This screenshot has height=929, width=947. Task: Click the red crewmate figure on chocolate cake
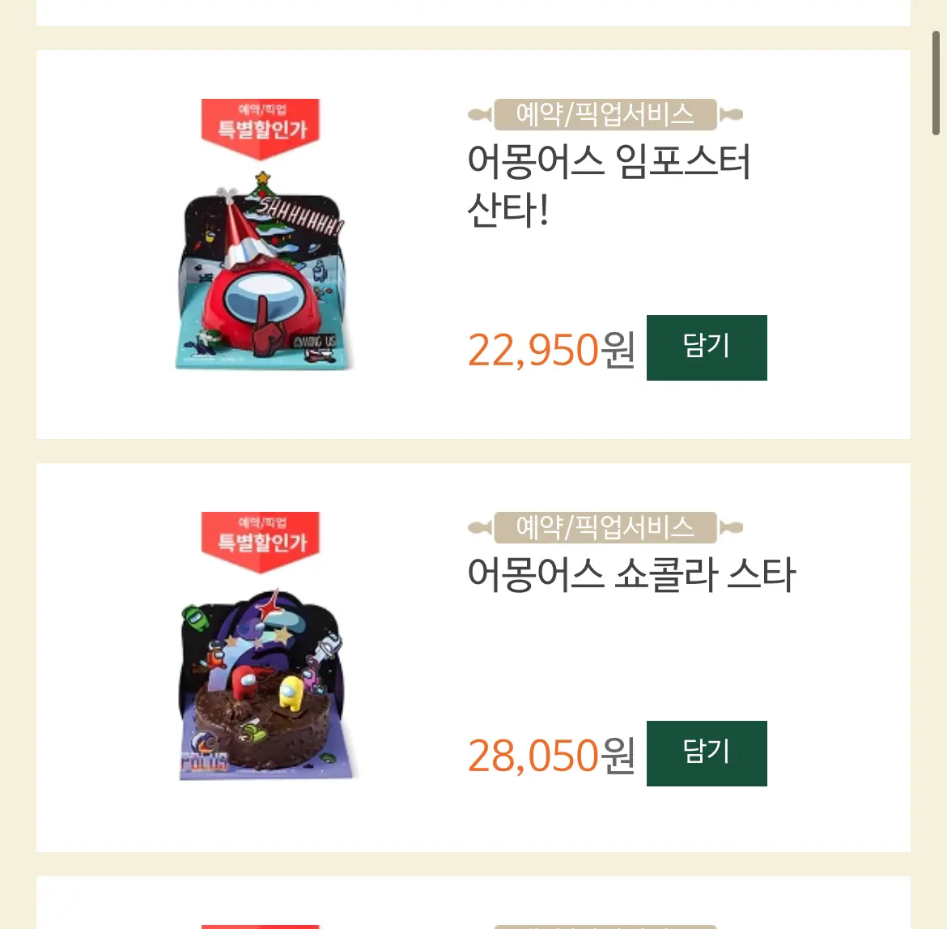click(245, 684)
